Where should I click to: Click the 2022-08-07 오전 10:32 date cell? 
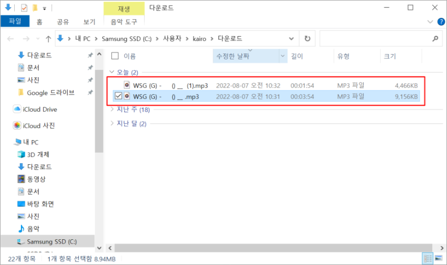pos(248,86)
